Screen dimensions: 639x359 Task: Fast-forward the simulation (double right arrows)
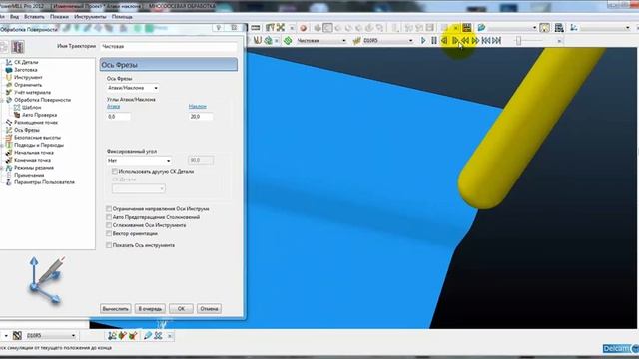[475, 40]
